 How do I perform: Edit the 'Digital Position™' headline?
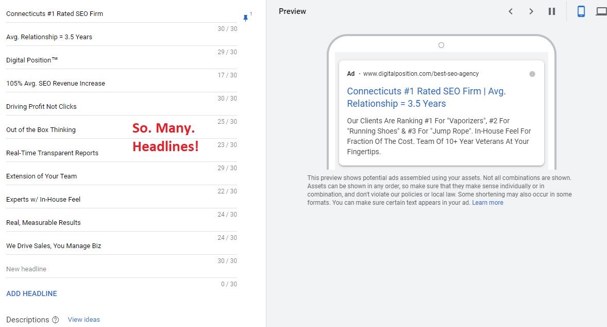pyautogui.click(x=122, y=60)
